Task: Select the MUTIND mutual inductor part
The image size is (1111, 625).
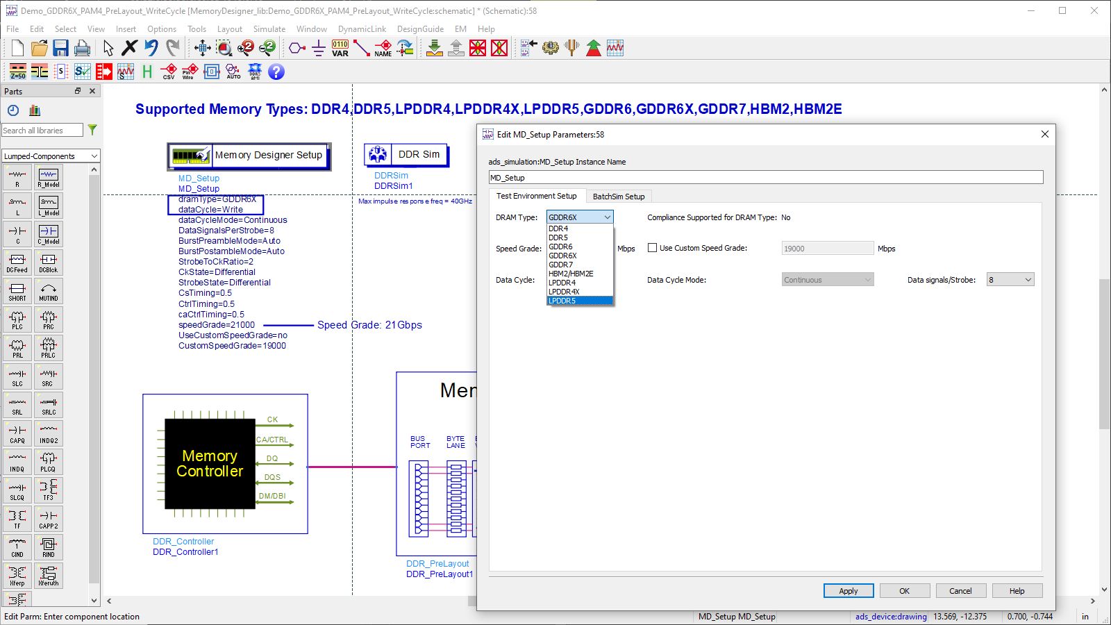Action: pyautogui.click(x=48, y=291)
